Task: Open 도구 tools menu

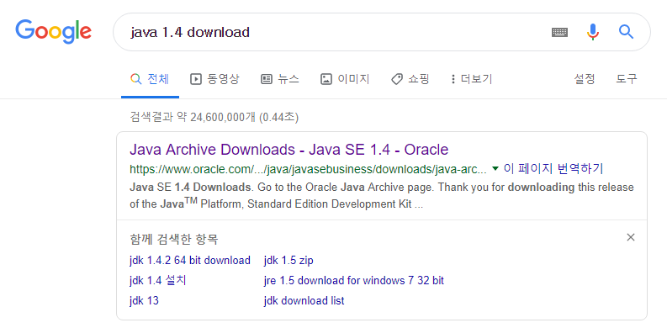Action: point(627,79)
